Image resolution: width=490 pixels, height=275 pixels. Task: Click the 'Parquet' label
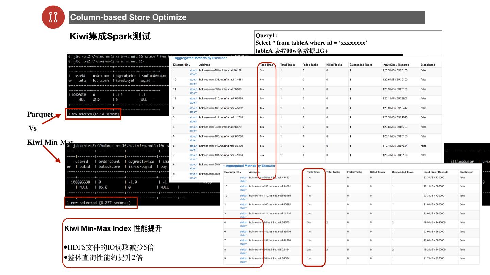40,114
